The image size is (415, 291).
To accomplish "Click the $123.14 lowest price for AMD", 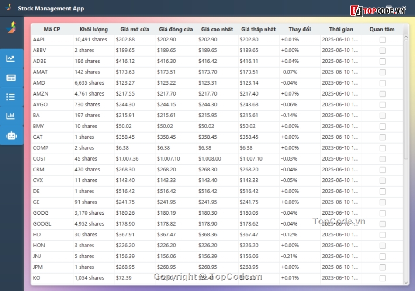I will tap(259, 83).
